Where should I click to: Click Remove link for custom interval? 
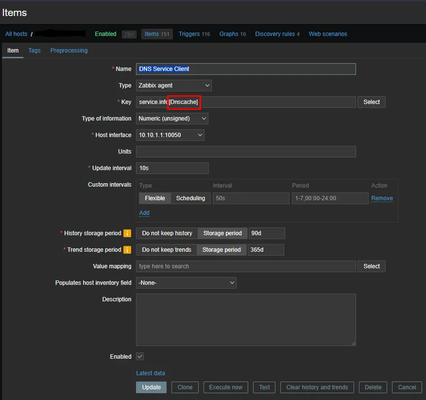382,198
